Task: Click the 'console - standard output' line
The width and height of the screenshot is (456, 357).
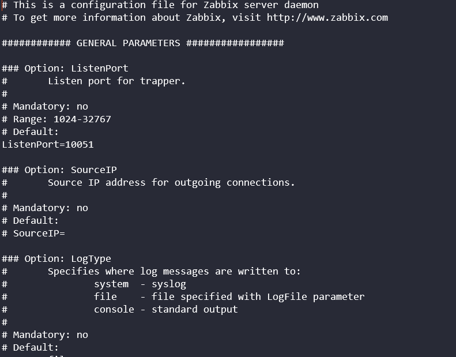Action: point(165,309)
